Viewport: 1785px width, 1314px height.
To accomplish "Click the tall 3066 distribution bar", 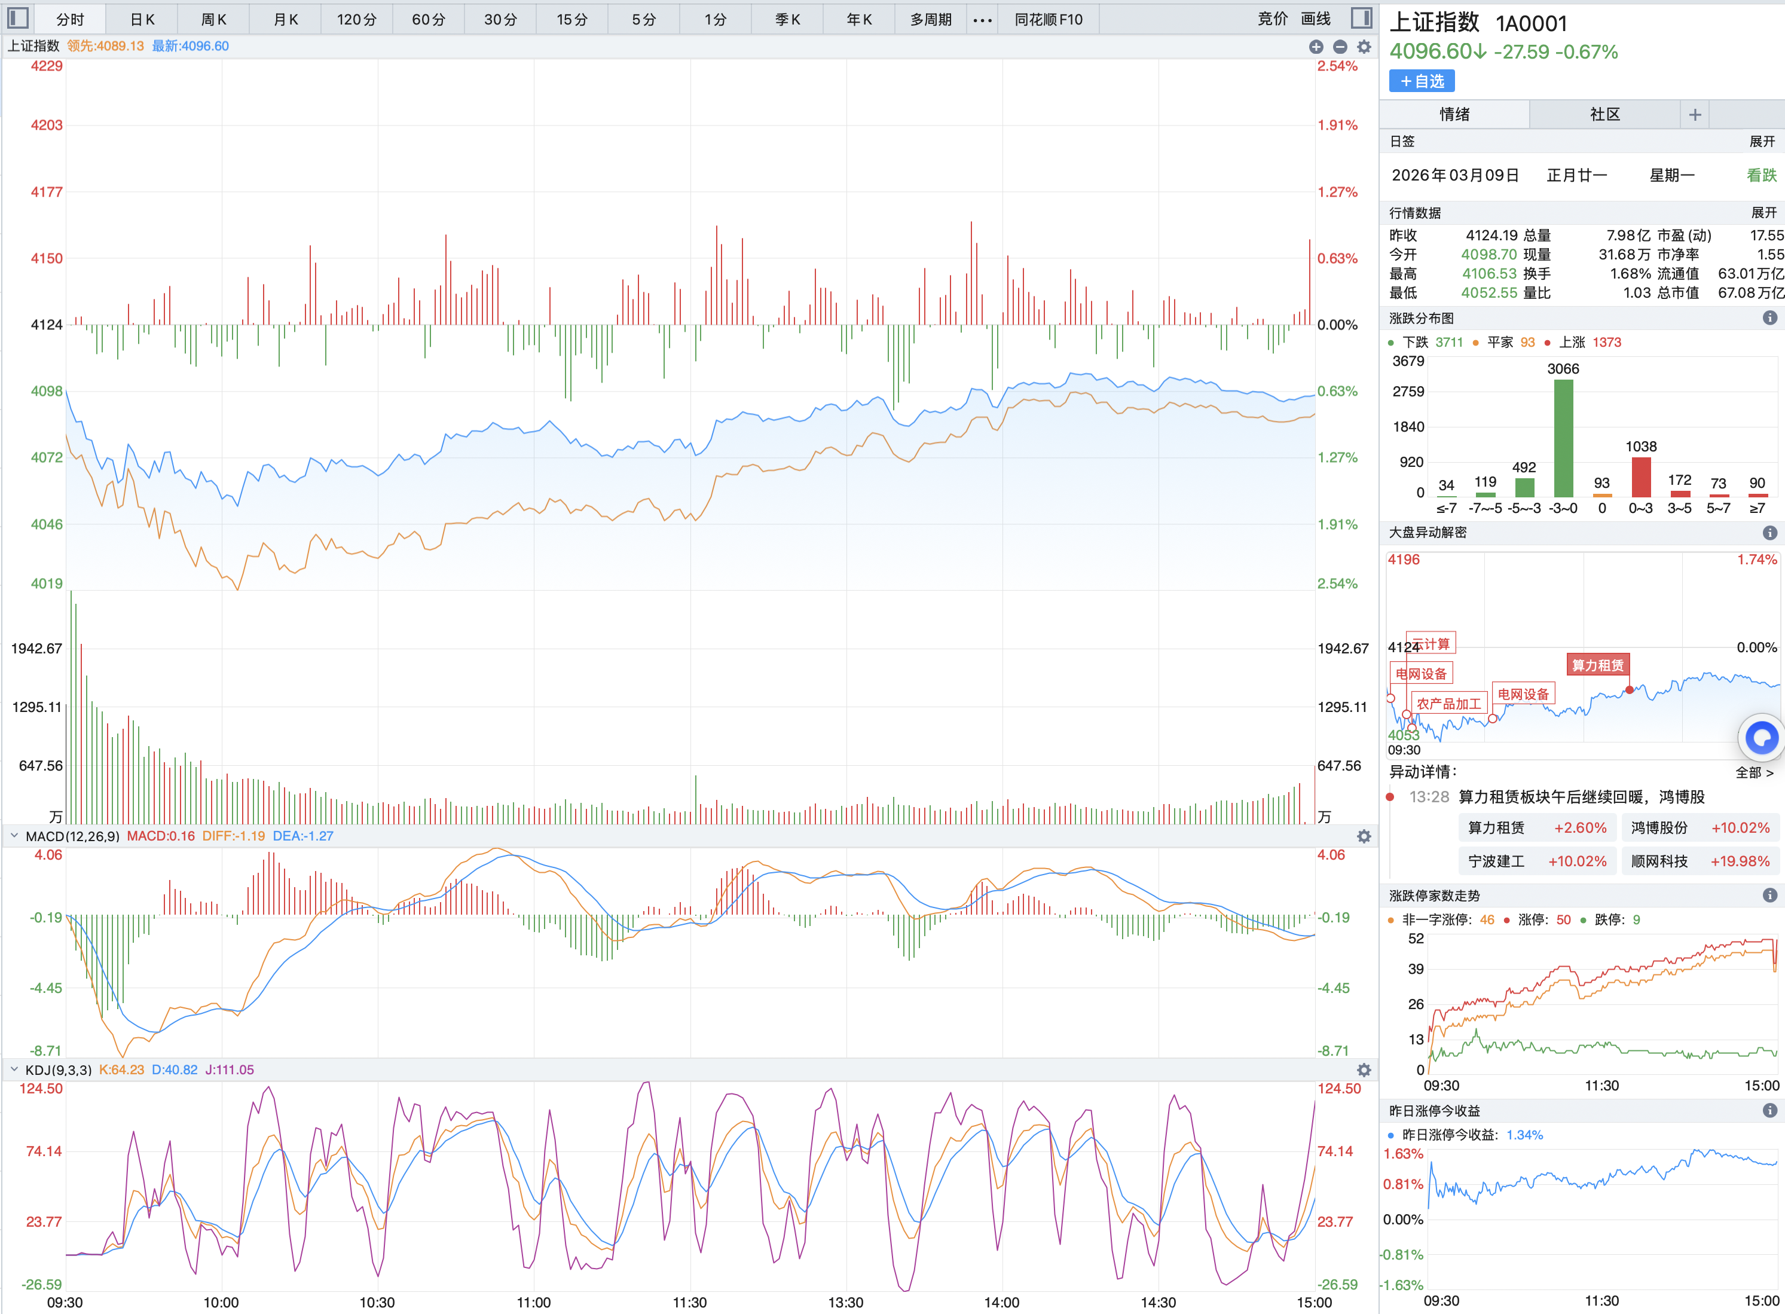I will [x=1563, y=438].
